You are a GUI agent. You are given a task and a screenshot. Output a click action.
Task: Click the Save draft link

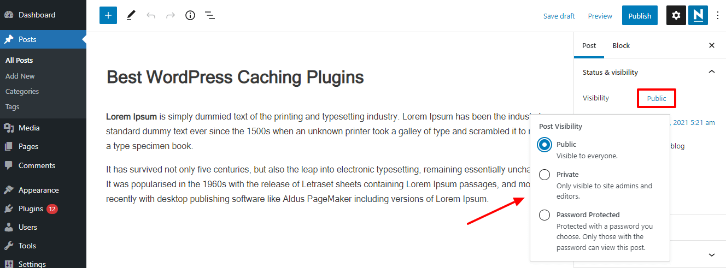coord(559,16)
